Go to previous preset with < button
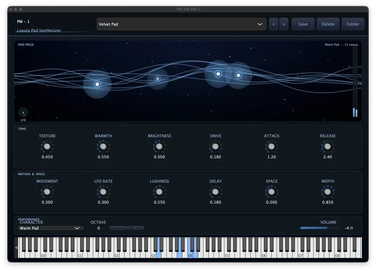376x271 pixels. click(x=274, y=24)
